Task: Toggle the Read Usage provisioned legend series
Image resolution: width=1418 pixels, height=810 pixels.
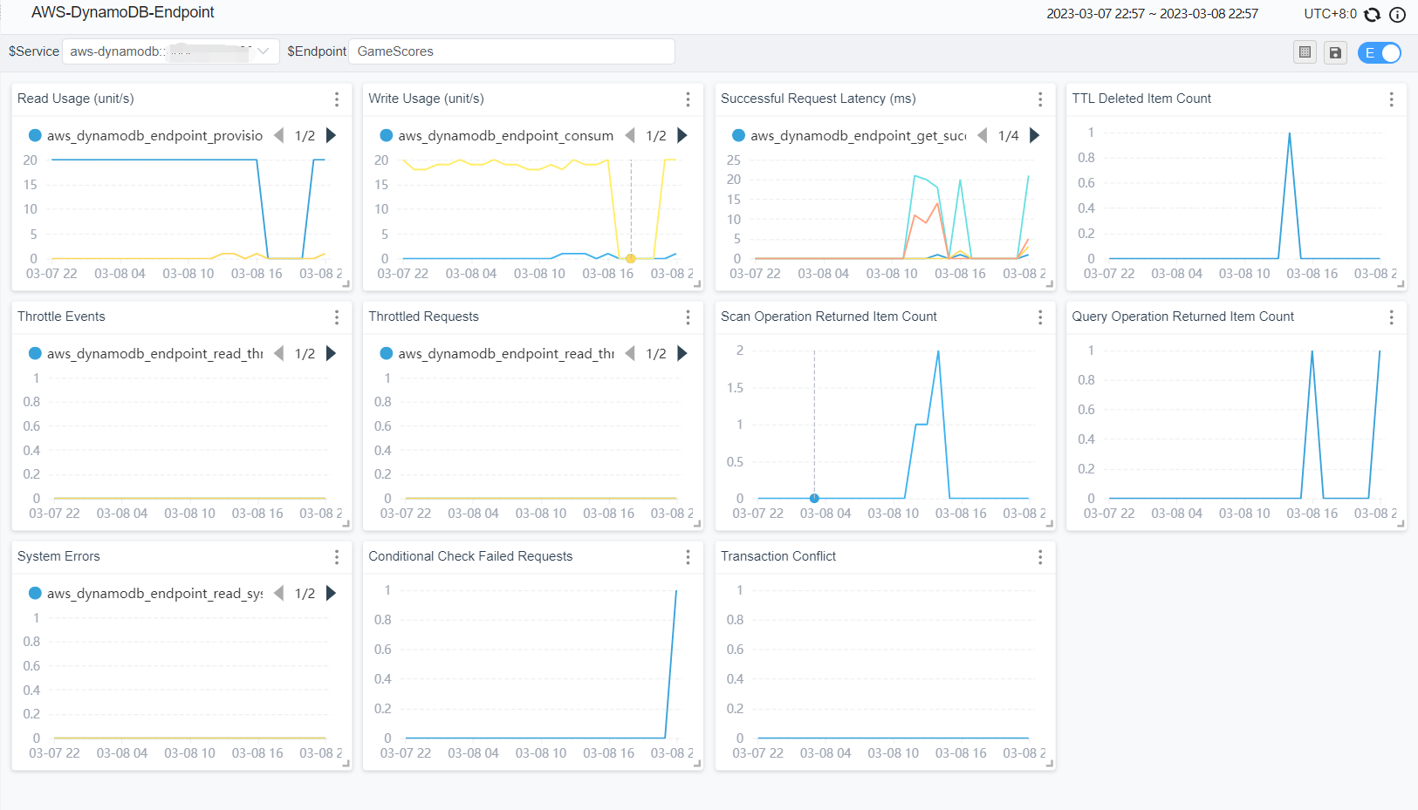Action: click(154, 136)
